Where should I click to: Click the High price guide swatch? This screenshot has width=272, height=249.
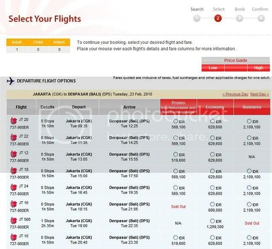259,68
